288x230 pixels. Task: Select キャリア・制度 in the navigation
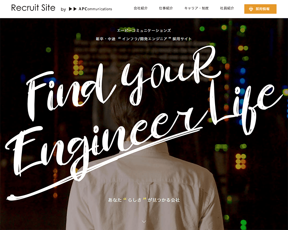197,8
